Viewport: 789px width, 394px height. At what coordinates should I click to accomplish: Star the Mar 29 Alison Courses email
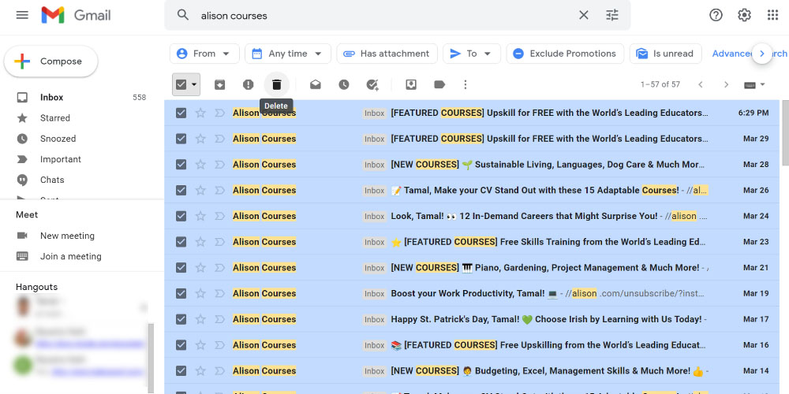click(200, 139)
